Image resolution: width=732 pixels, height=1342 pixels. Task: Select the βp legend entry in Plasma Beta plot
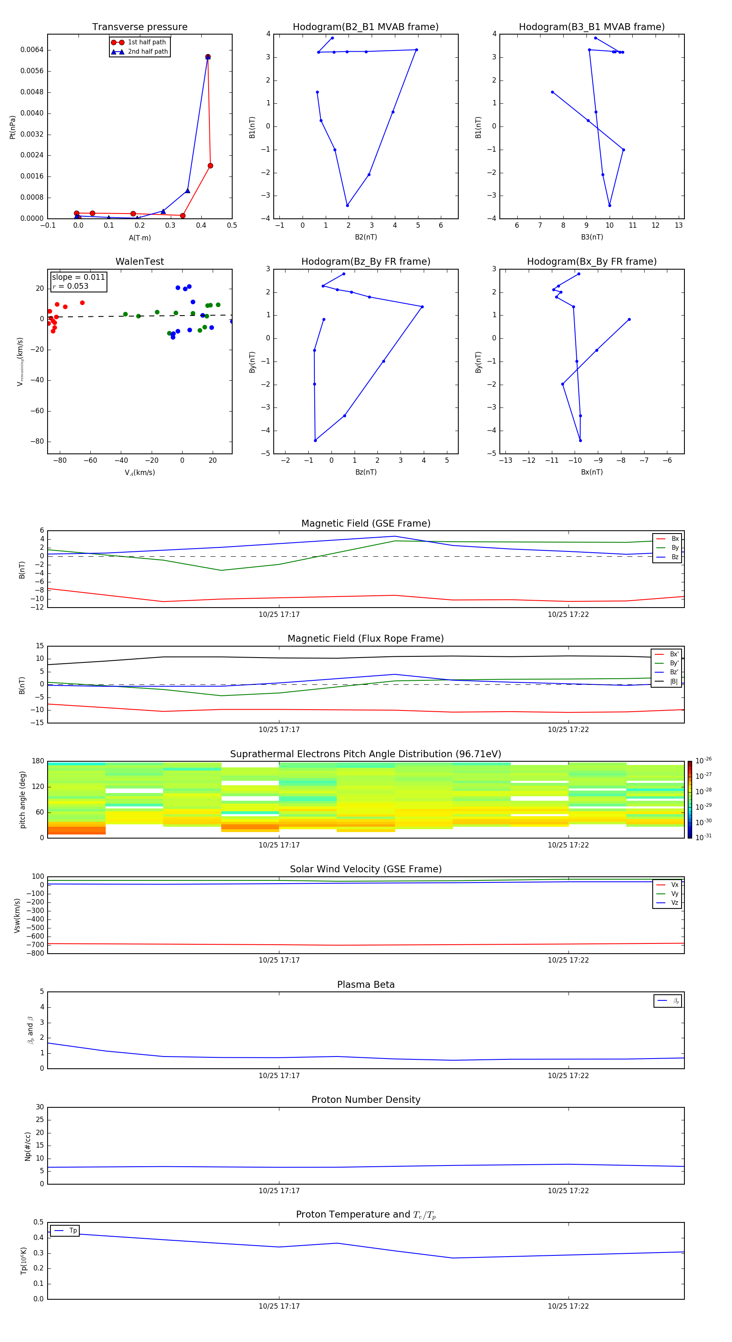[668, 1001]
